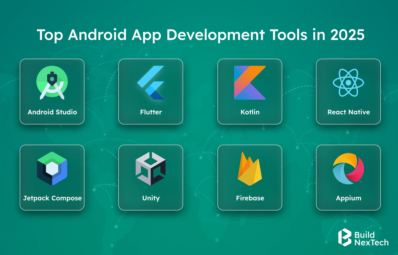Screen dimensions: 398x255
Task: Click the Jetpack Compose hexagon logo
Action: coord(52,169)
